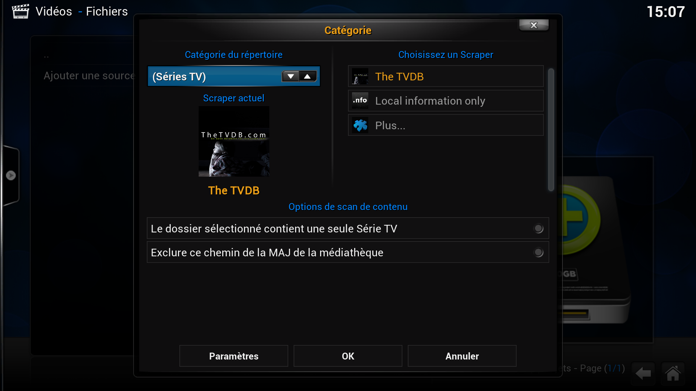Select The TVDB scraper entry
696x391 pixels.
pyautogui.click(x=446, y=76)
